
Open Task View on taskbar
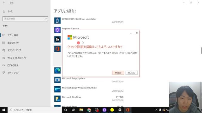point(73,110)
